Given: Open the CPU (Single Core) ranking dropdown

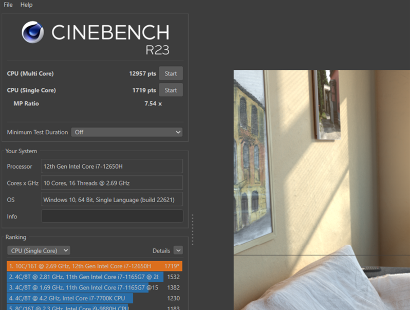Looking at the screenshot, I should tap(39, 250).
